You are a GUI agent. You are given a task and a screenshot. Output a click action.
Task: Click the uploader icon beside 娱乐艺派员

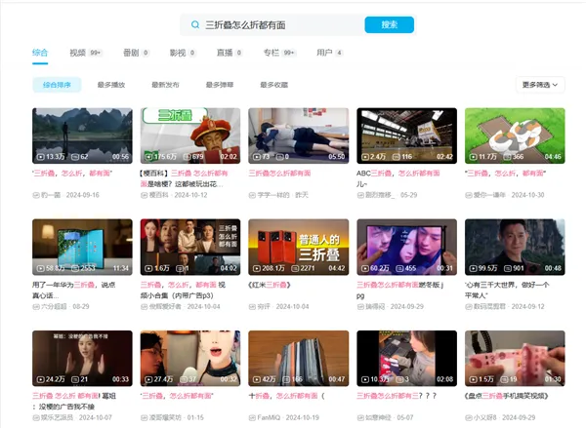[36, 416]
